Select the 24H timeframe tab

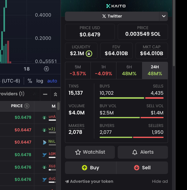point(155,71)
